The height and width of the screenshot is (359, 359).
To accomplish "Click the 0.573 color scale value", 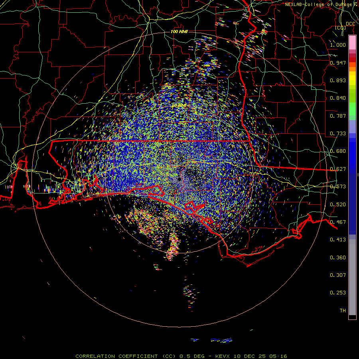I will (338, 187).
